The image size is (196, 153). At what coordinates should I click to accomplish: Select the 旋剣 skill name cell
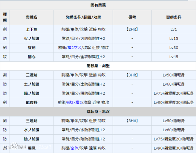pos(31,48)
